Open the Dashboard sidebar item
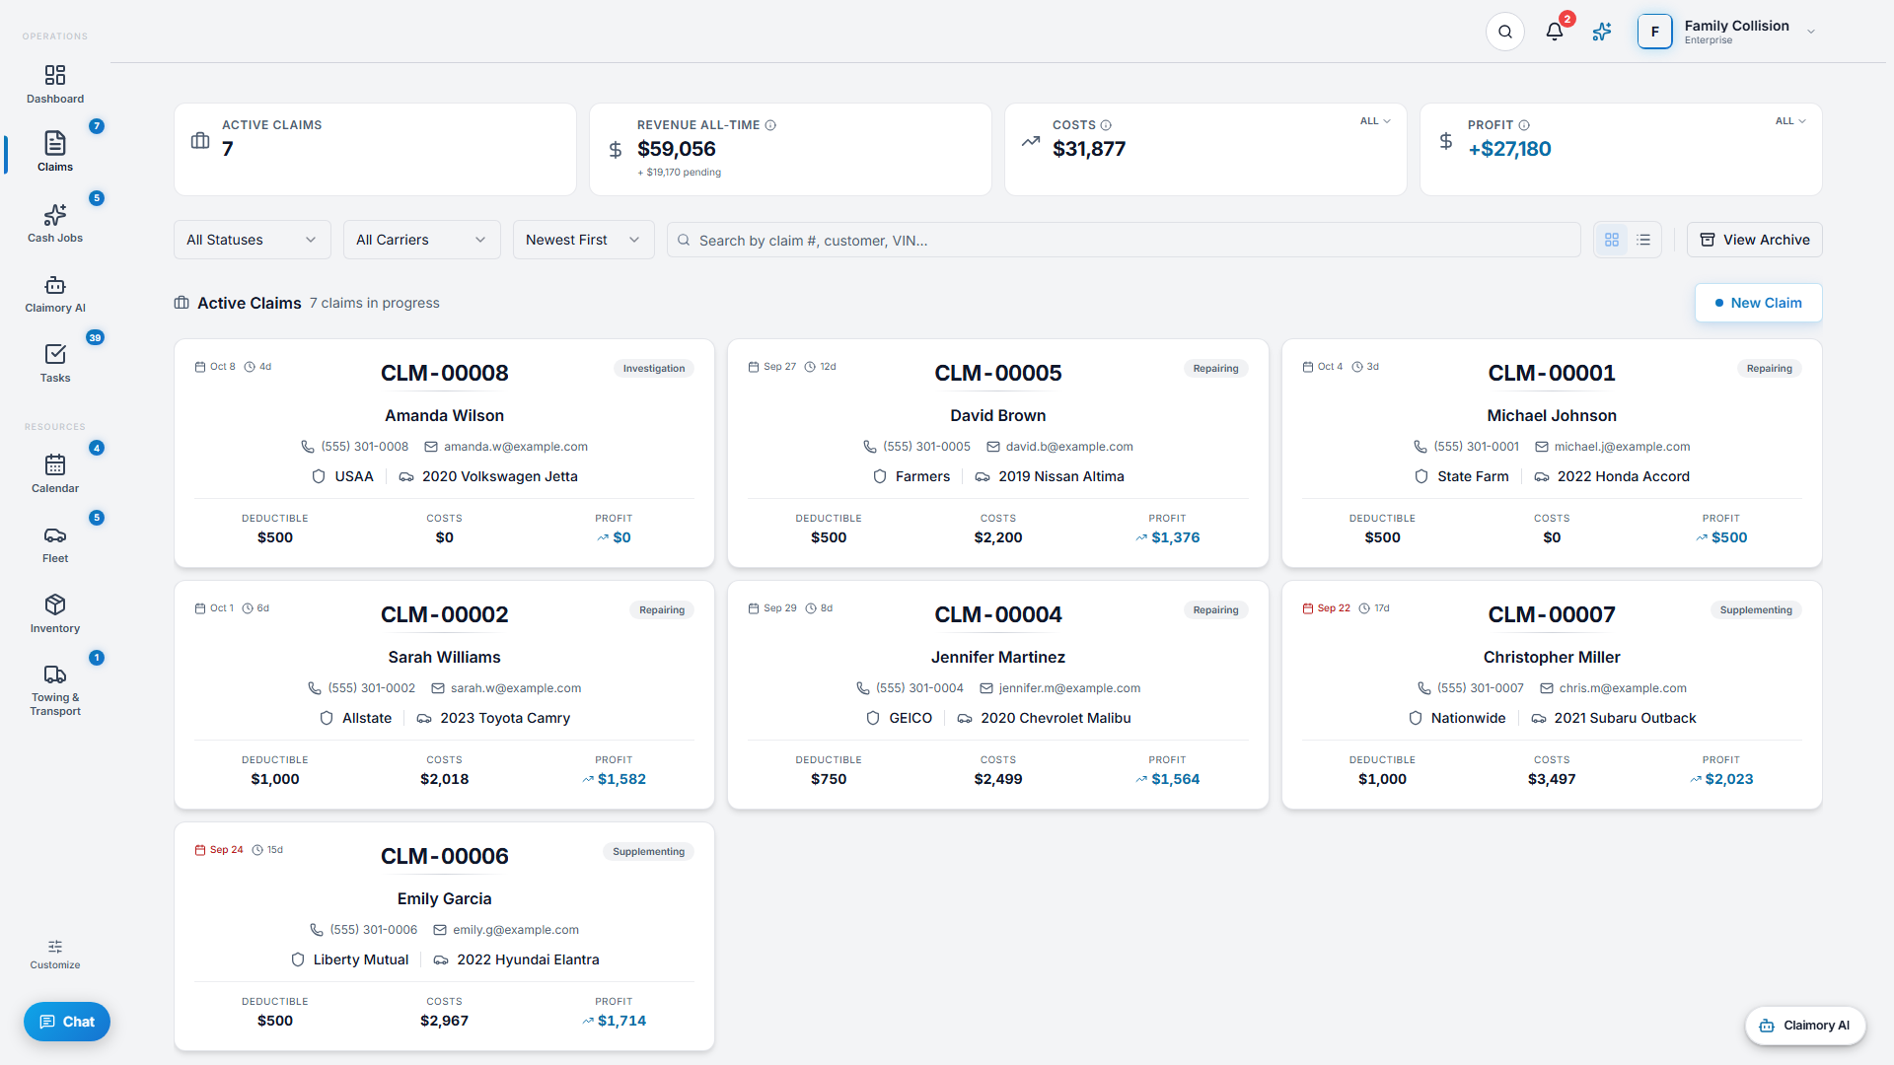The width and height of the screenshot is (1894, 1065). coord(55,85)
